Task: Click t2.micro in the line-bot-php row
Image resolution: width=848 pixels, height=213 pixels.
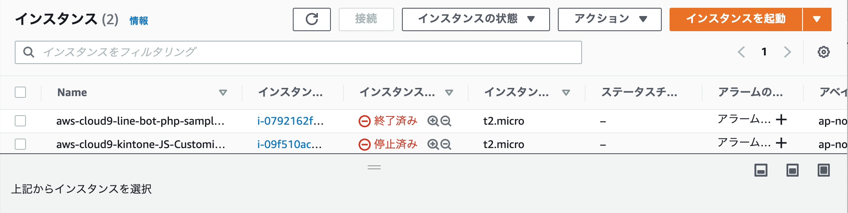Action: [504, 121]
